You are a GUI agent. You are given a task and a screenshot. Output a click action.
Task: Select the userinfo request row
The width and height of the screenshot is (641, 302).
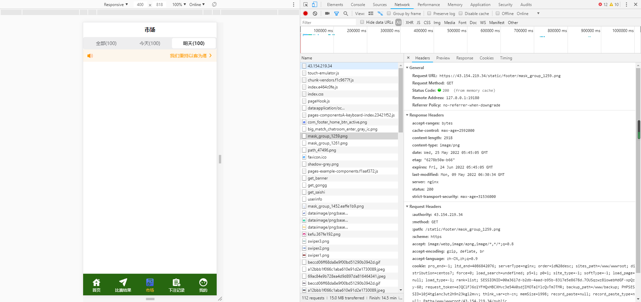(349, 199)
